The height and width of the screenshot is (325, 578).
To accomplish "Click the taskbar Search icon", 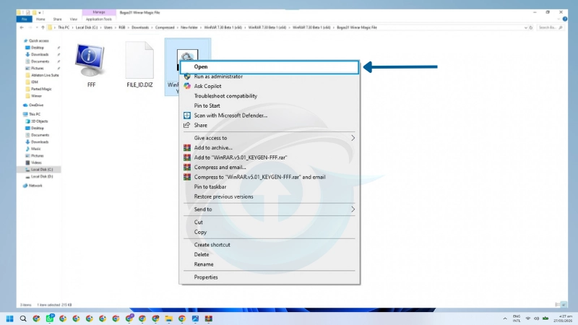I will [23, 318].
